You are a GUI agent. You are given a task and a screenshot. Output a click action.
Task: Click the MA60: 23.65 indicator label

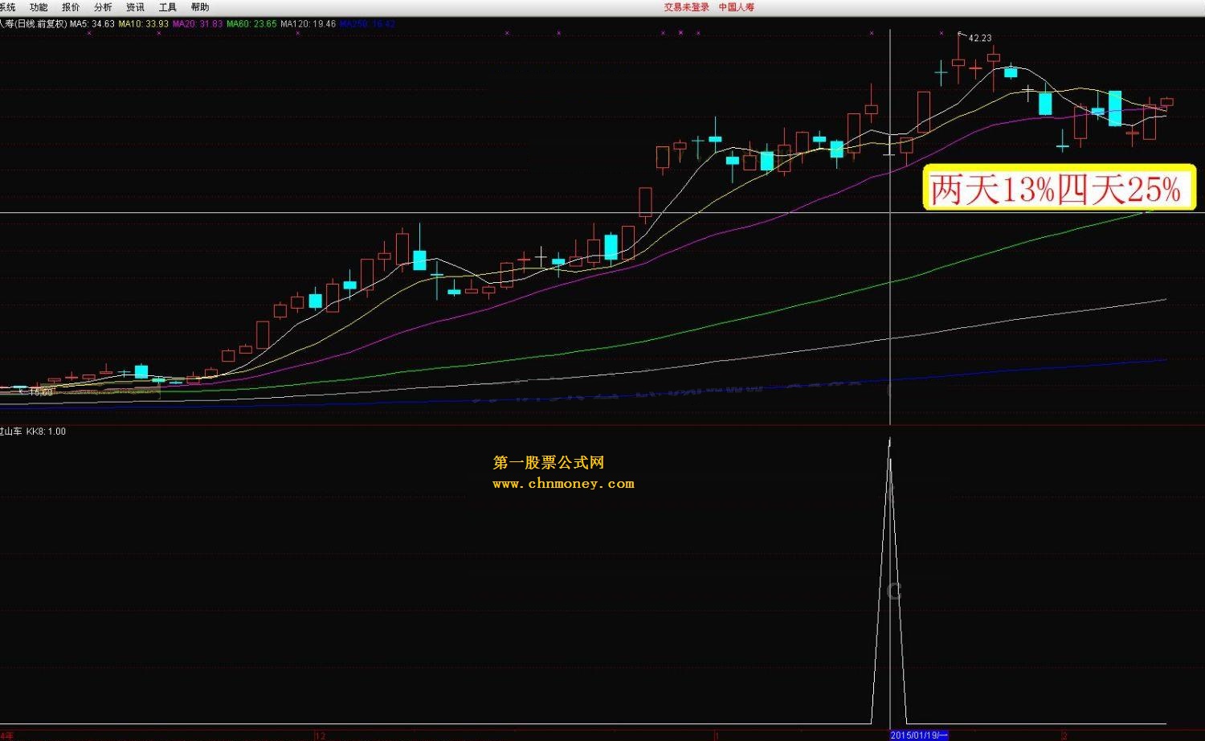coord(251,24)
